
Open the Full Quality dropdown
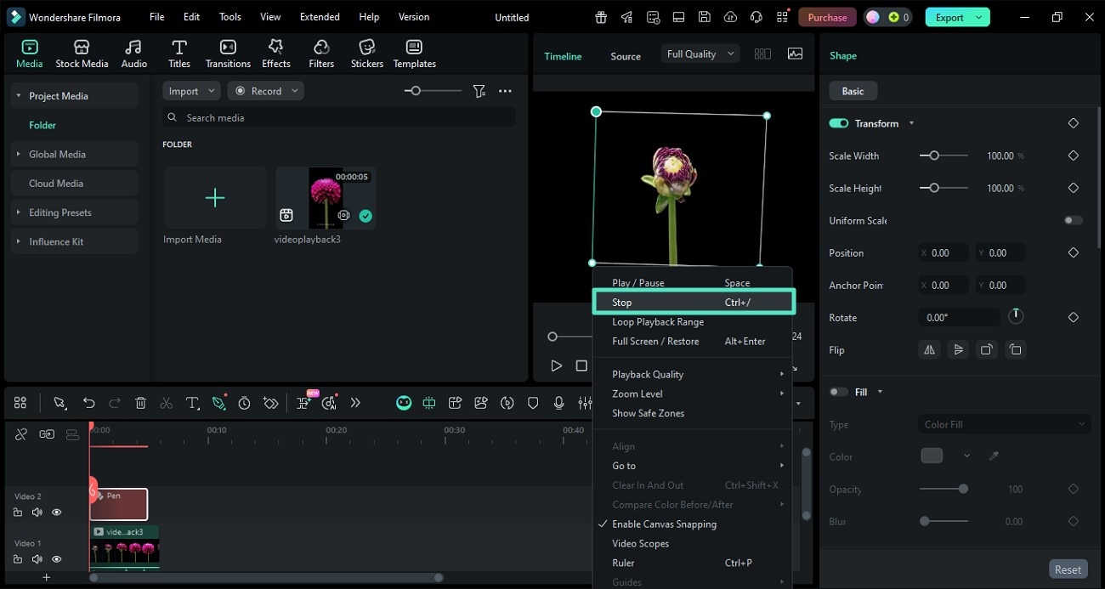pos(700,54)
